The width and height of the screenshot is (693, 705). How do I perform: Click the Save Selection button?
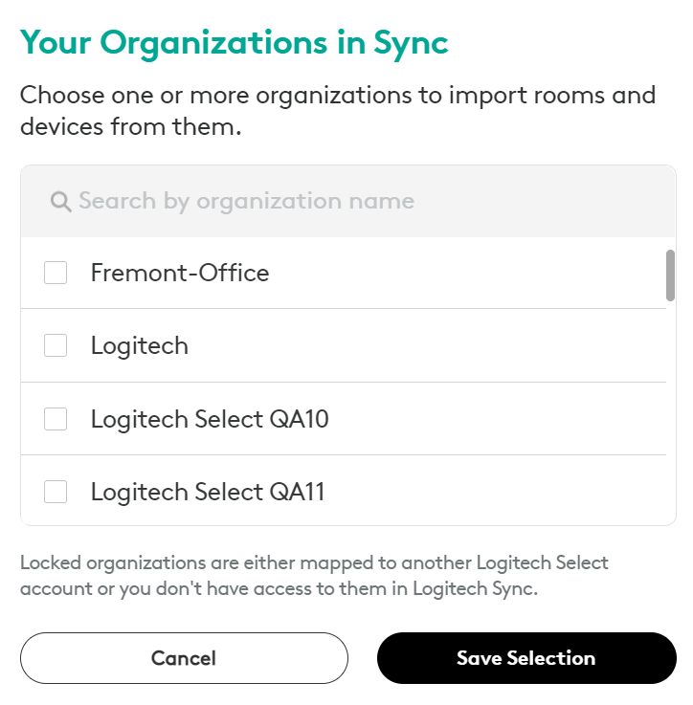coord(526,658)
